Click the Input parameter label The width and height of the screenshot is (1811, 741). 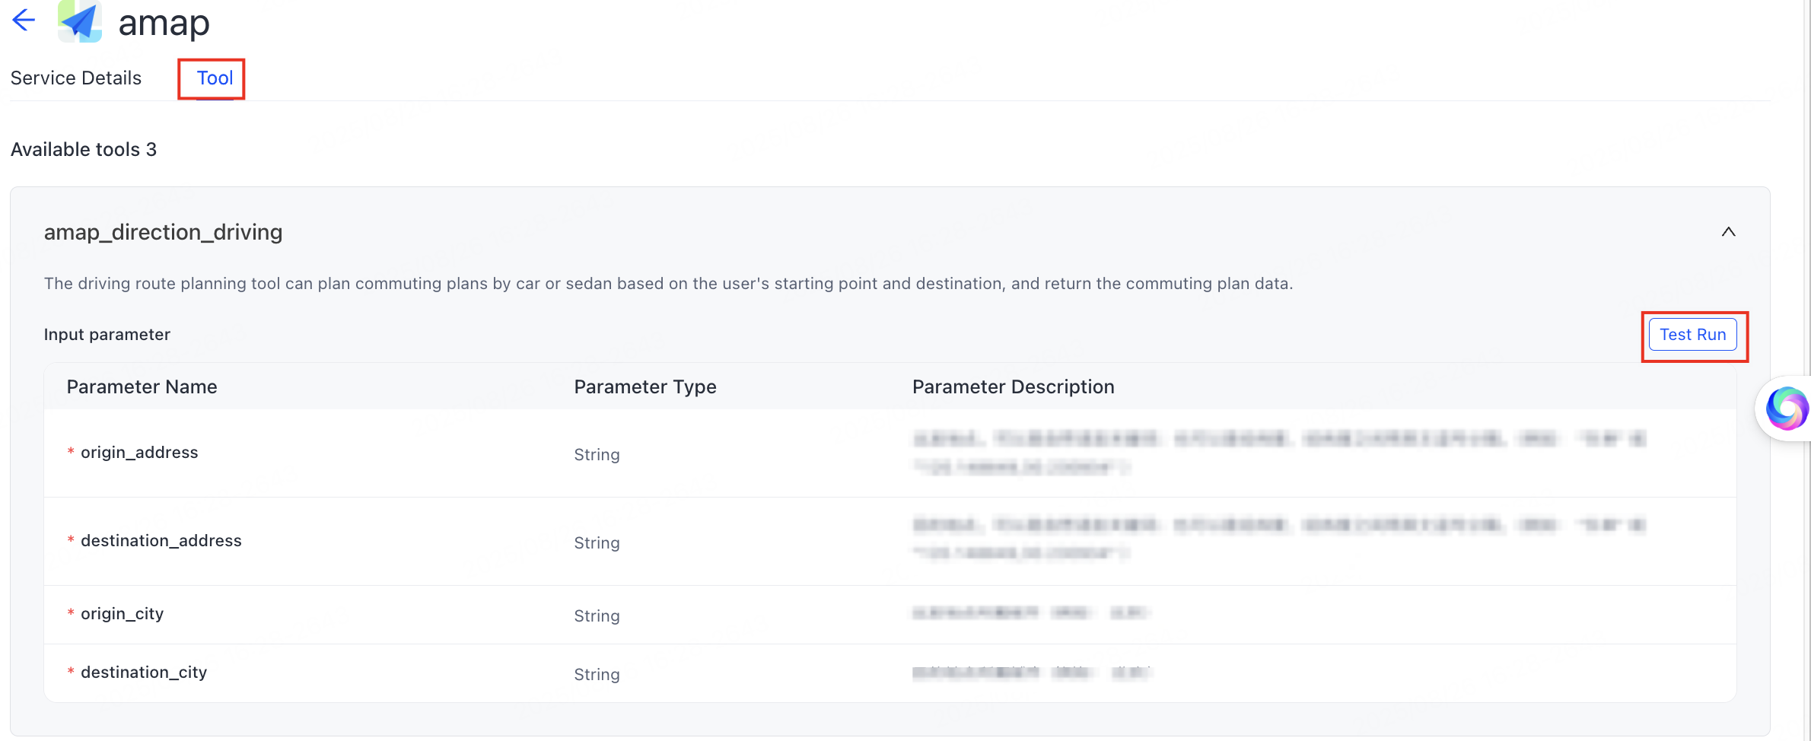(x=107, y=335)
